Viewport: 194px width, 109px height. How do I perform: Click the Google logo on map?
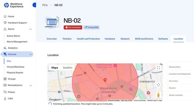coord(53,99)
